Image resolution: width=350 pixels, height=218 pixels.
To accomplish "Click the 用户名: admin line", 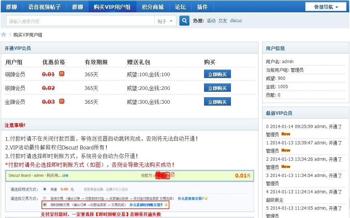I will point(280,62).
